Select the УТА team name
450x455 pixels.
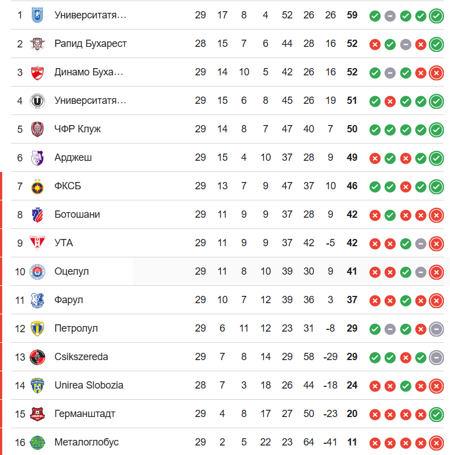64,243
